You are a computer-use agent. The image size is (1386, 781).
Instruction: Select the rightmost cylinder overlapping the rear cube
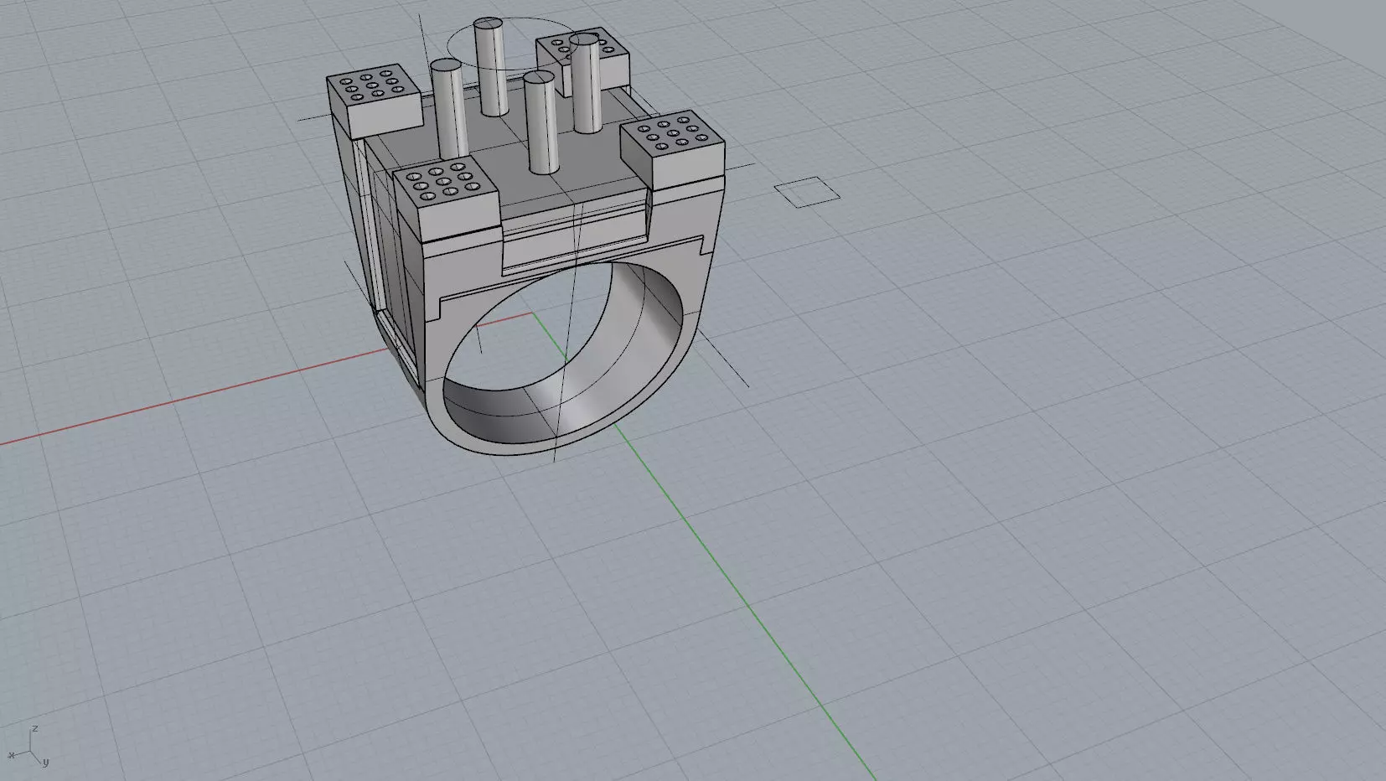[587, 82]
